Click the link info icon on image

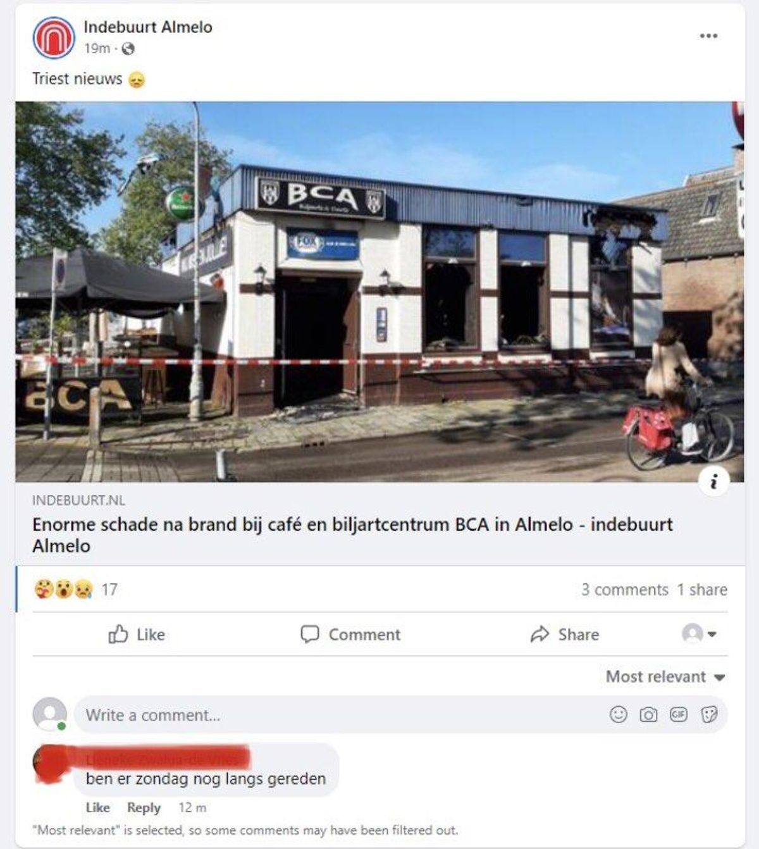tap(714, 483)
